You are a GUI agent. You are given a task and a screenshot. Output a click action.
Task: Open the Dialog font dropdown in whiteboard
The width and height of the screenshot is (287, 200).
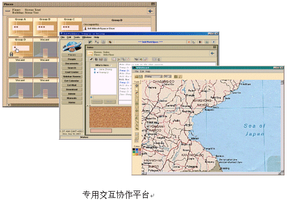[x=153, y=77]
